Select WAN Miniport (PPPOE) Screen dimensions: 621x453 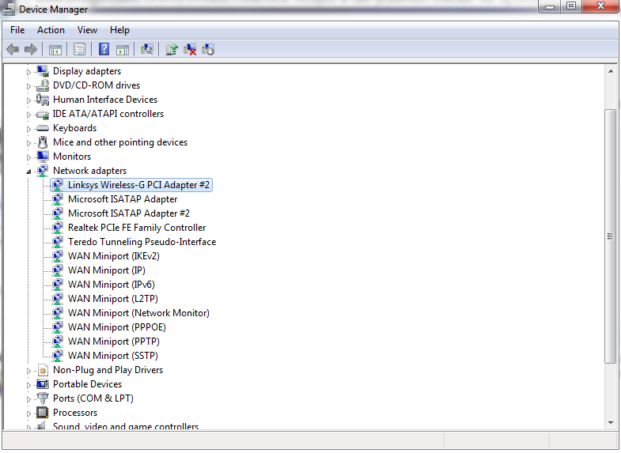coord(117,327)
